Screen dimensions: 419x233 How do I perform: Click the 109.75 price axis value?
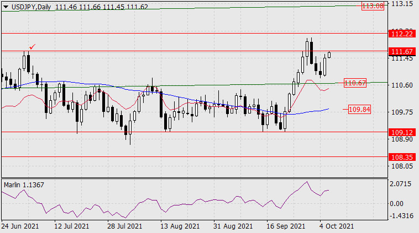(x=402, y=112)
